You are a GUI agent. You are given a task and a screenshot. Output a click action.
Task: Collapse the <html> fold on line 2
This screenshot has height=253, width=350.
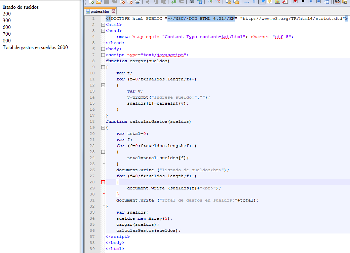coord(103,25)
